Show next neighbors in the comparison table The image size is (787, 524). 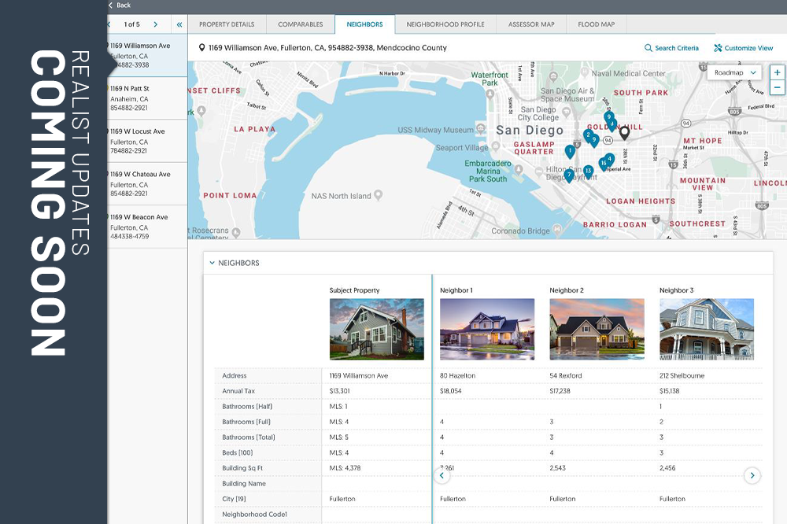(x=752, y=475)
